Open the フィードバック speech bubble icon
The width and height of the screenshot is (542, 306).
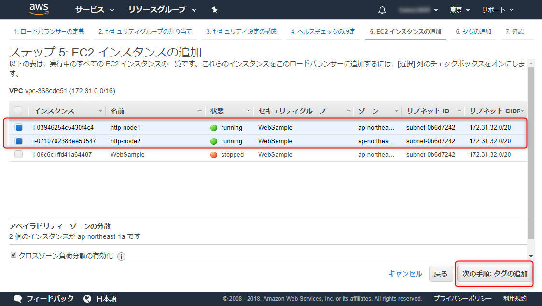click(x=17, y=298)
